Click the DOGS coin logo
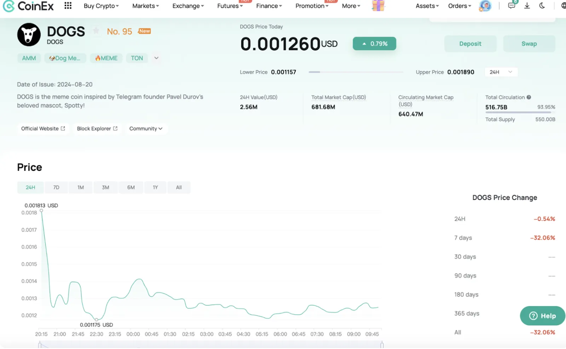Screen dimensions: 566x349 click(29, 35)
